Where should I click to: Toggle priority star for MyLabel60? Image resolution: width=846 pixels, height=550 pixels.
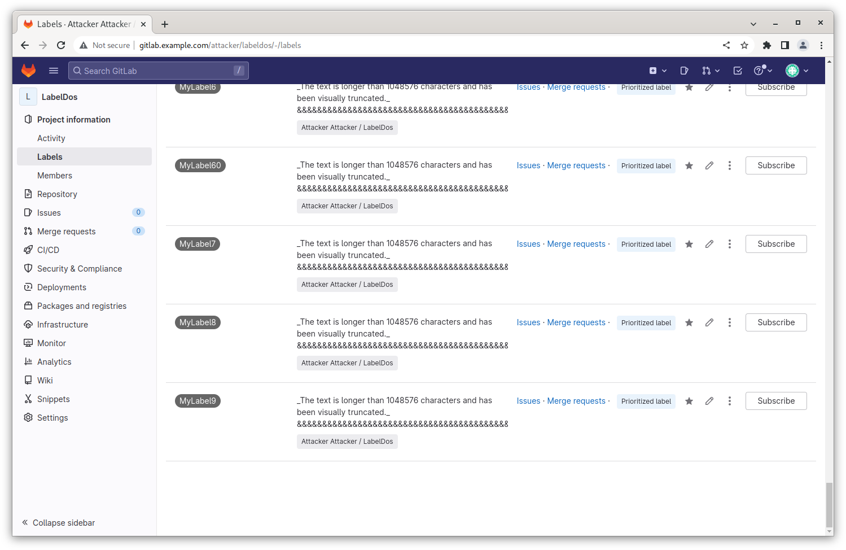pyautogui.click(x=689, y=165)
